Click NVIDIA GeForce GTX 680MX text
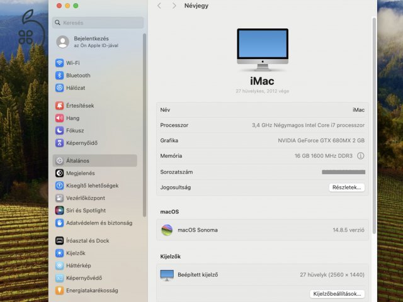 point(321,140)
